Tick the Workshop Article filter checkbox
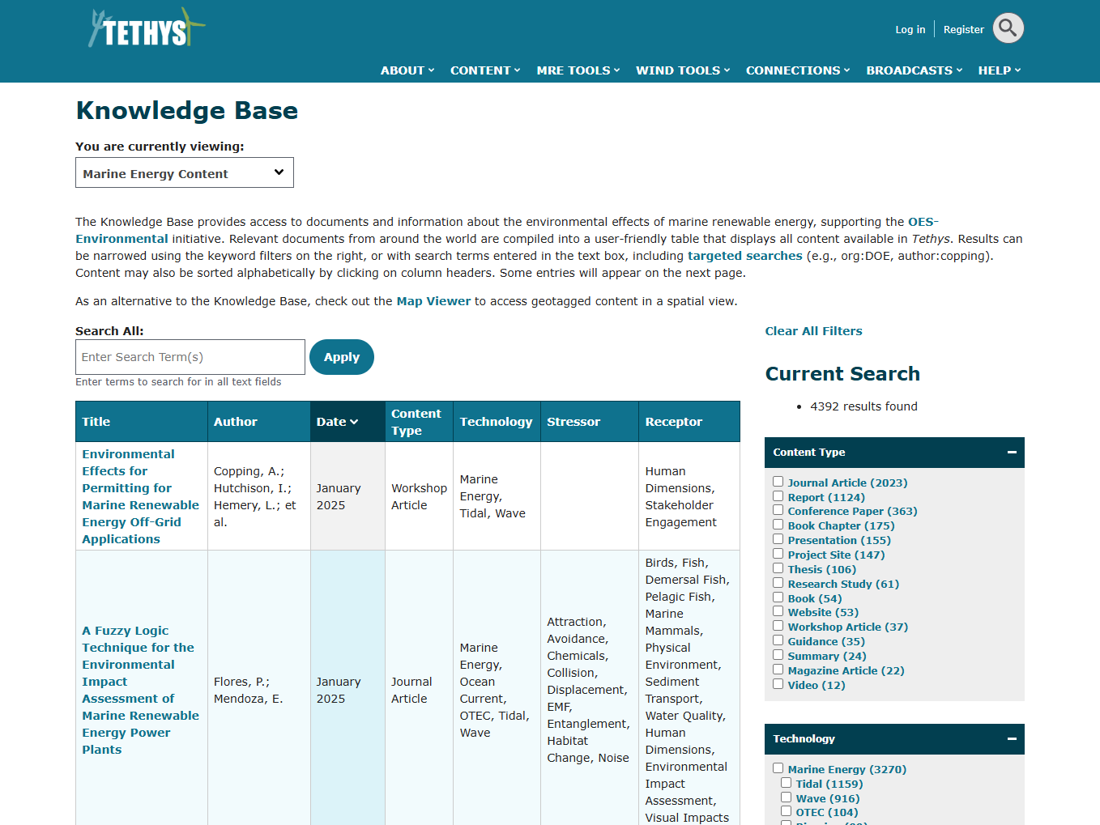The height and width of the screenshot is (825, 1100). click(x=778, y=626)
